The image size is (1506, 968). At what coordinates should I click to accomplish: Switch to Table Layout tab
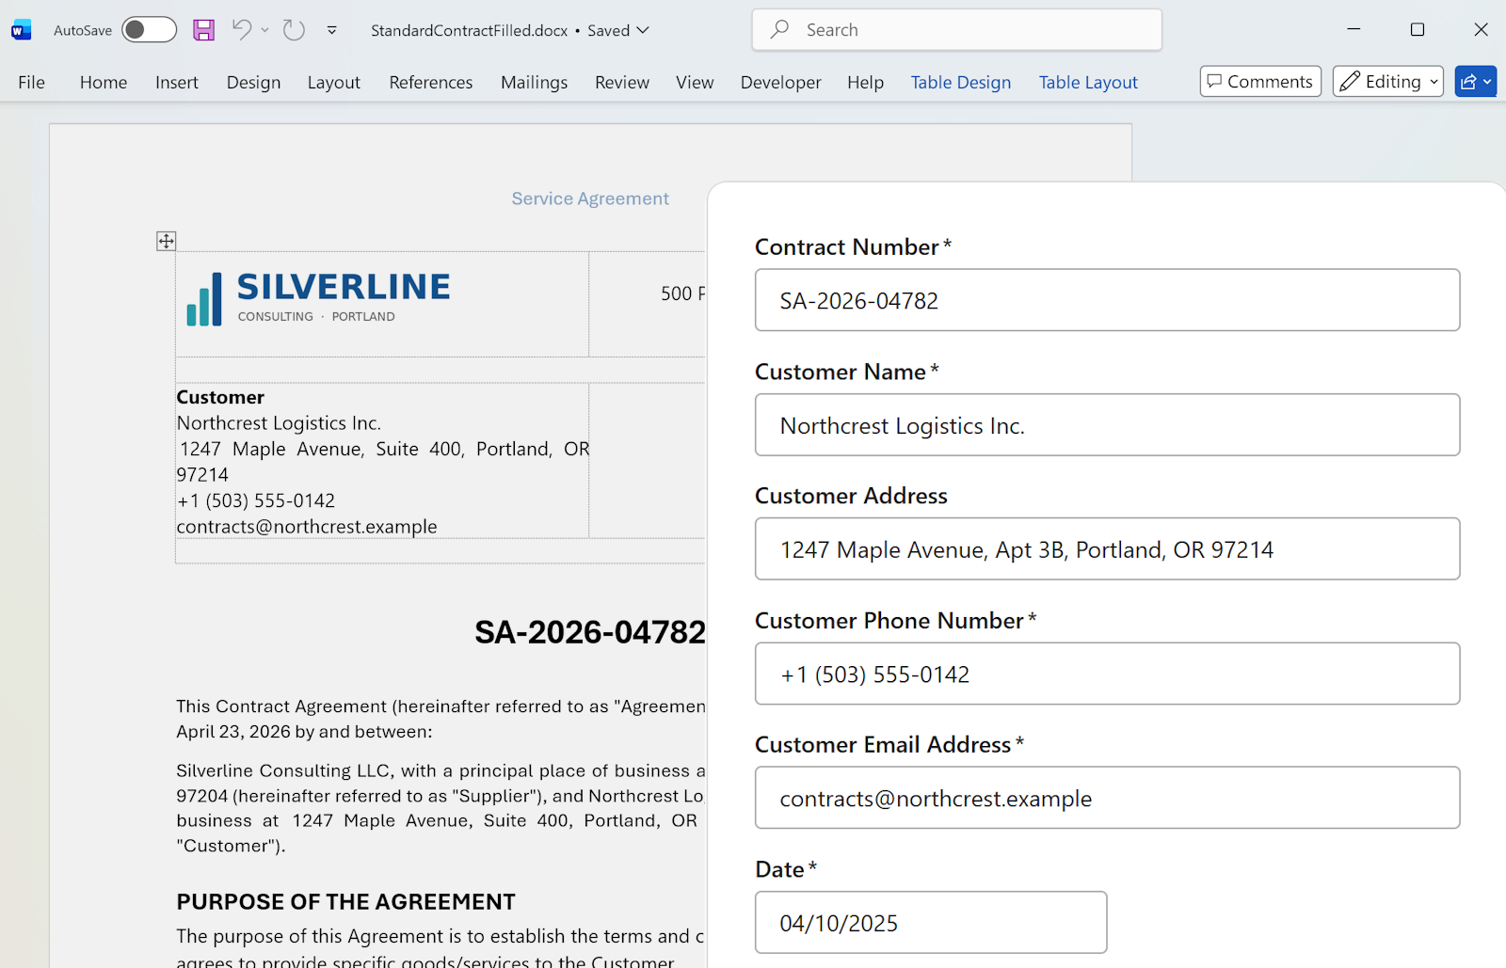pyautogui.click(x=1088, y=83)
